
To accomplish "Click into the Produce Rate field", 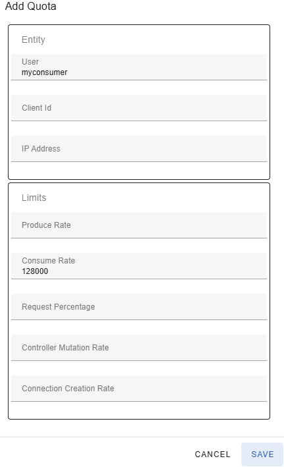I will pos(139,225).
